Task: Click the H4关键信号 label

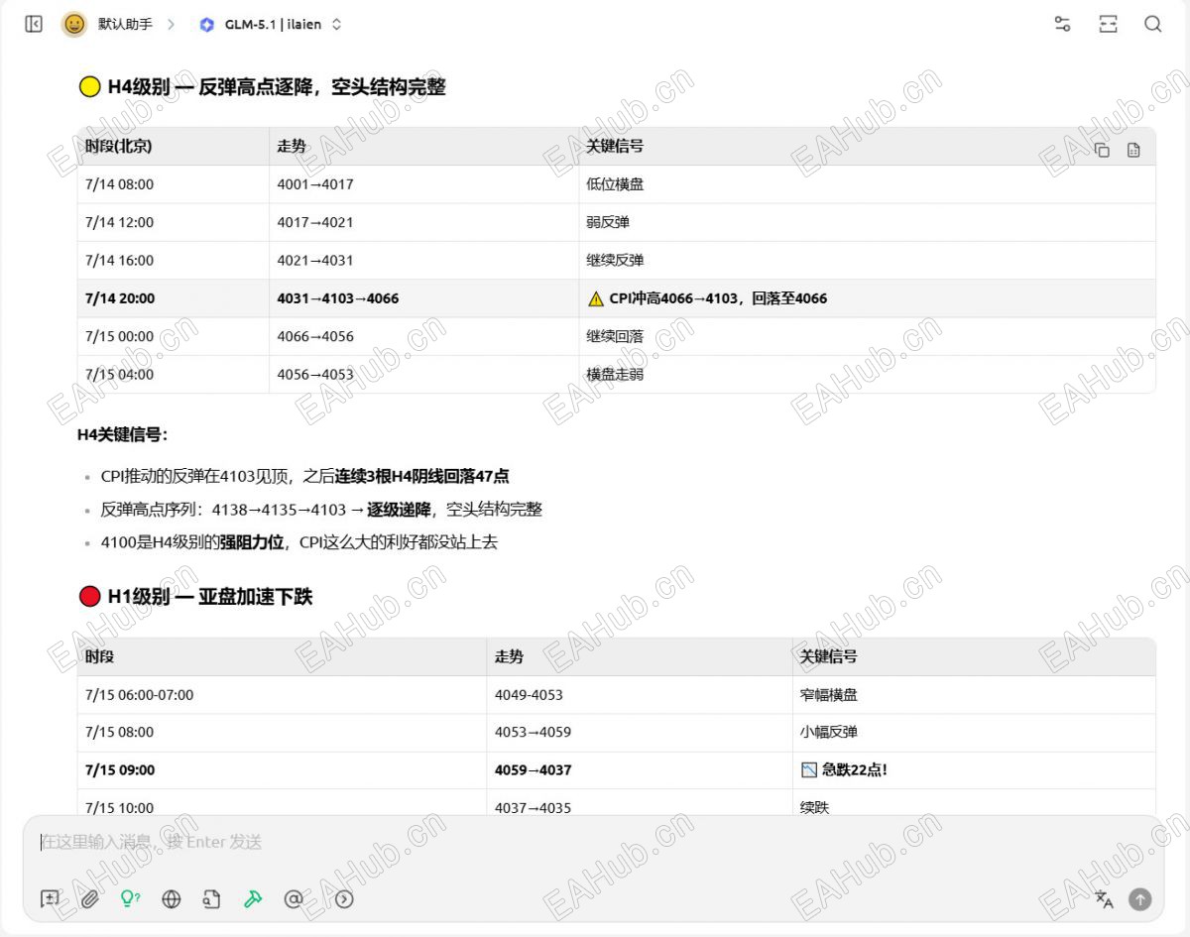Action: (122, 434)
